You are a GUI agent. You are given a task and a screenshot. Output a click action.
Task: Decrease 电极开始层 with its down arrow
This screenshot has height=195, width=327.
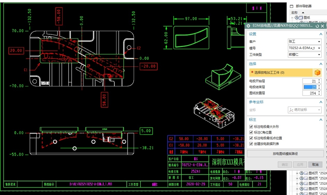tap(319, 82)
